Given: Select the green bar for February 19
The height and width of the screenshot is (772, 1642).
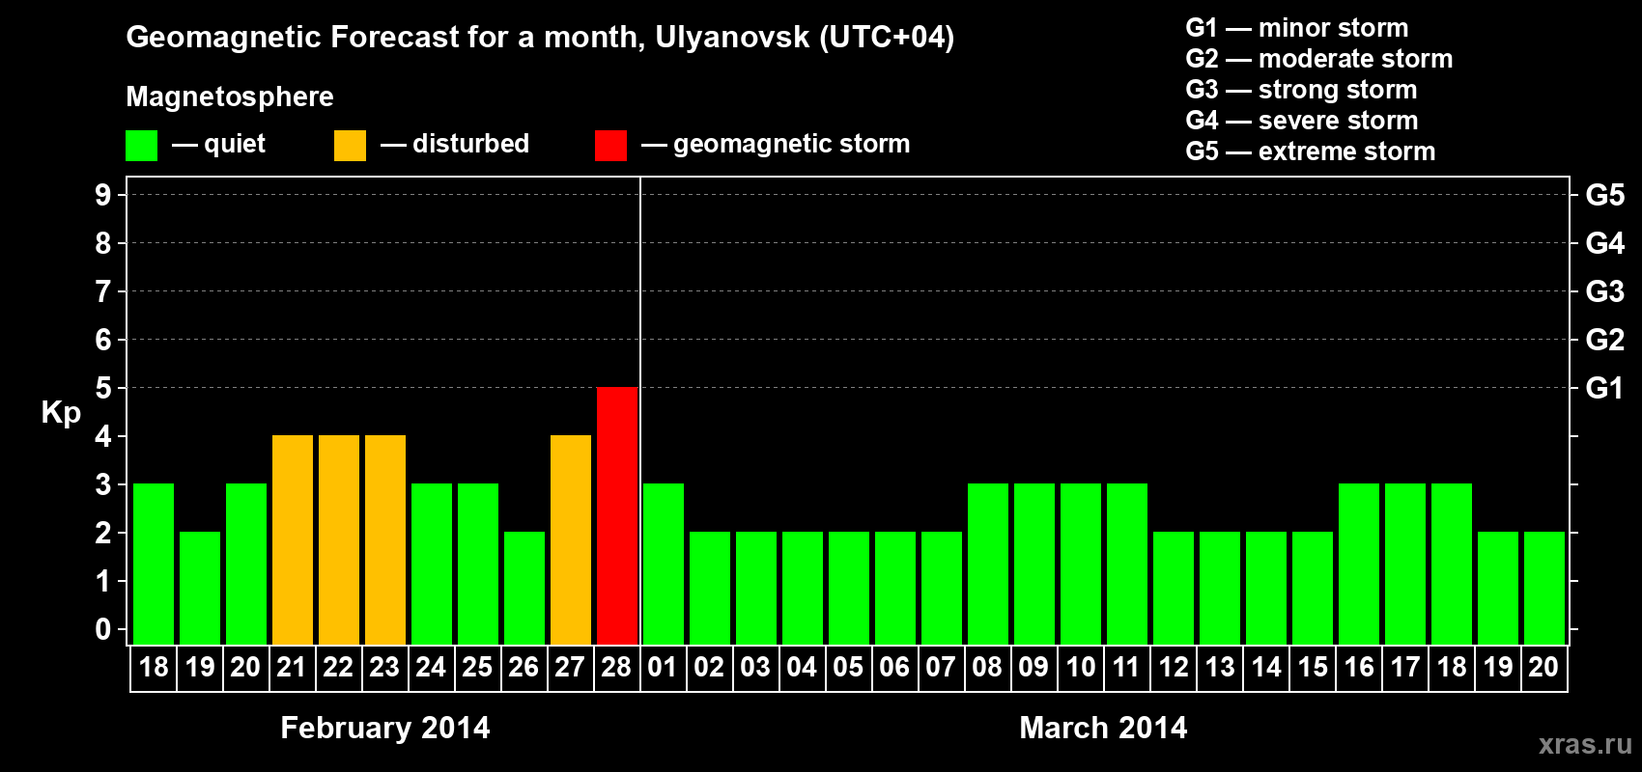Looking at the screenshot, I should pos(200,588).
